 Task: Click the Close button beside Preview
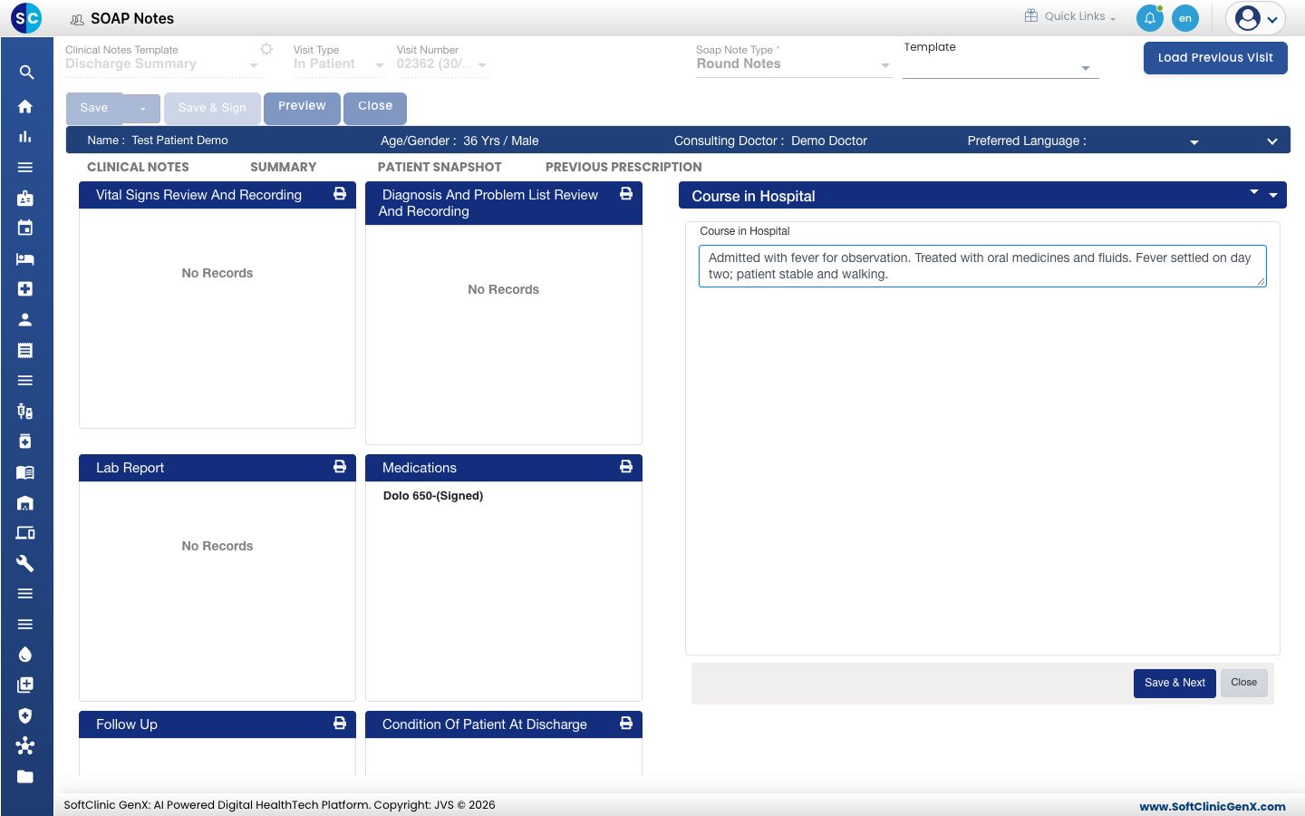tap(375, 107)
